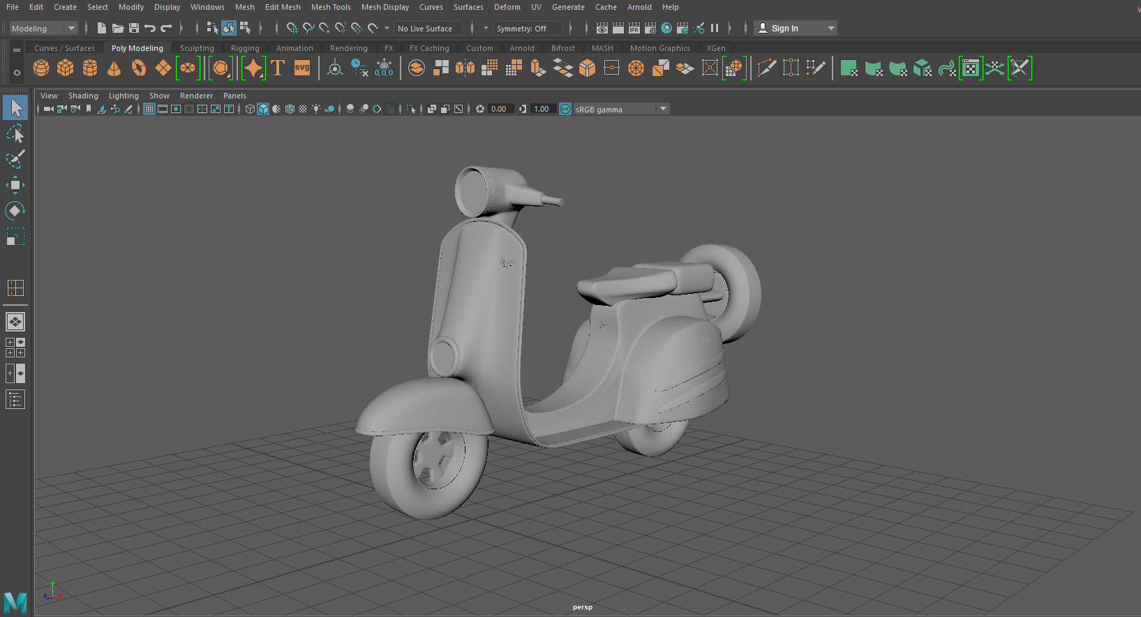Toggle textured display in viewport panel toolbar
The width and height of the screenshot is (1141, 617).
point(303,109)
